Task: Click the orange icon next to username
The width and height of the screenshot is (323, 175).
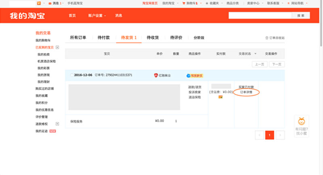Action: (x=39, y=3)
